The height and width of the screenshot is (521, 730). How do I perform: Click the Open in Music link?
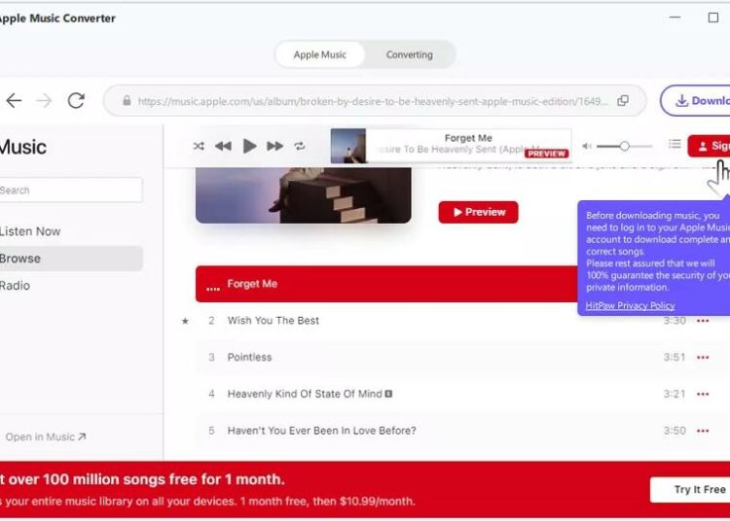(x=46, y=436)
